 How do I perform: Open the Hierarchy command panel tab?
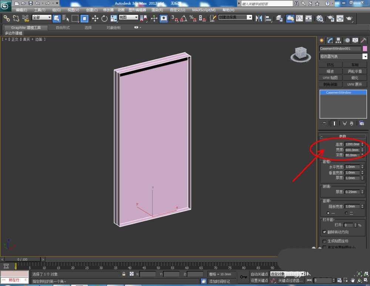pos(338,40)
